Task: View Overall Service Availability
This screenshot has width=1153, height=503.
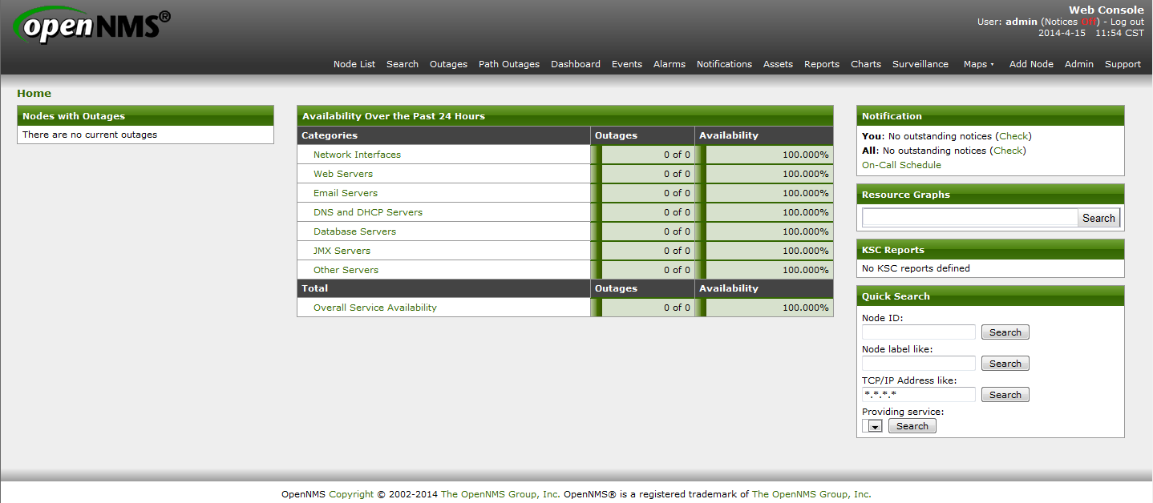Action: (x=375, y=308)
